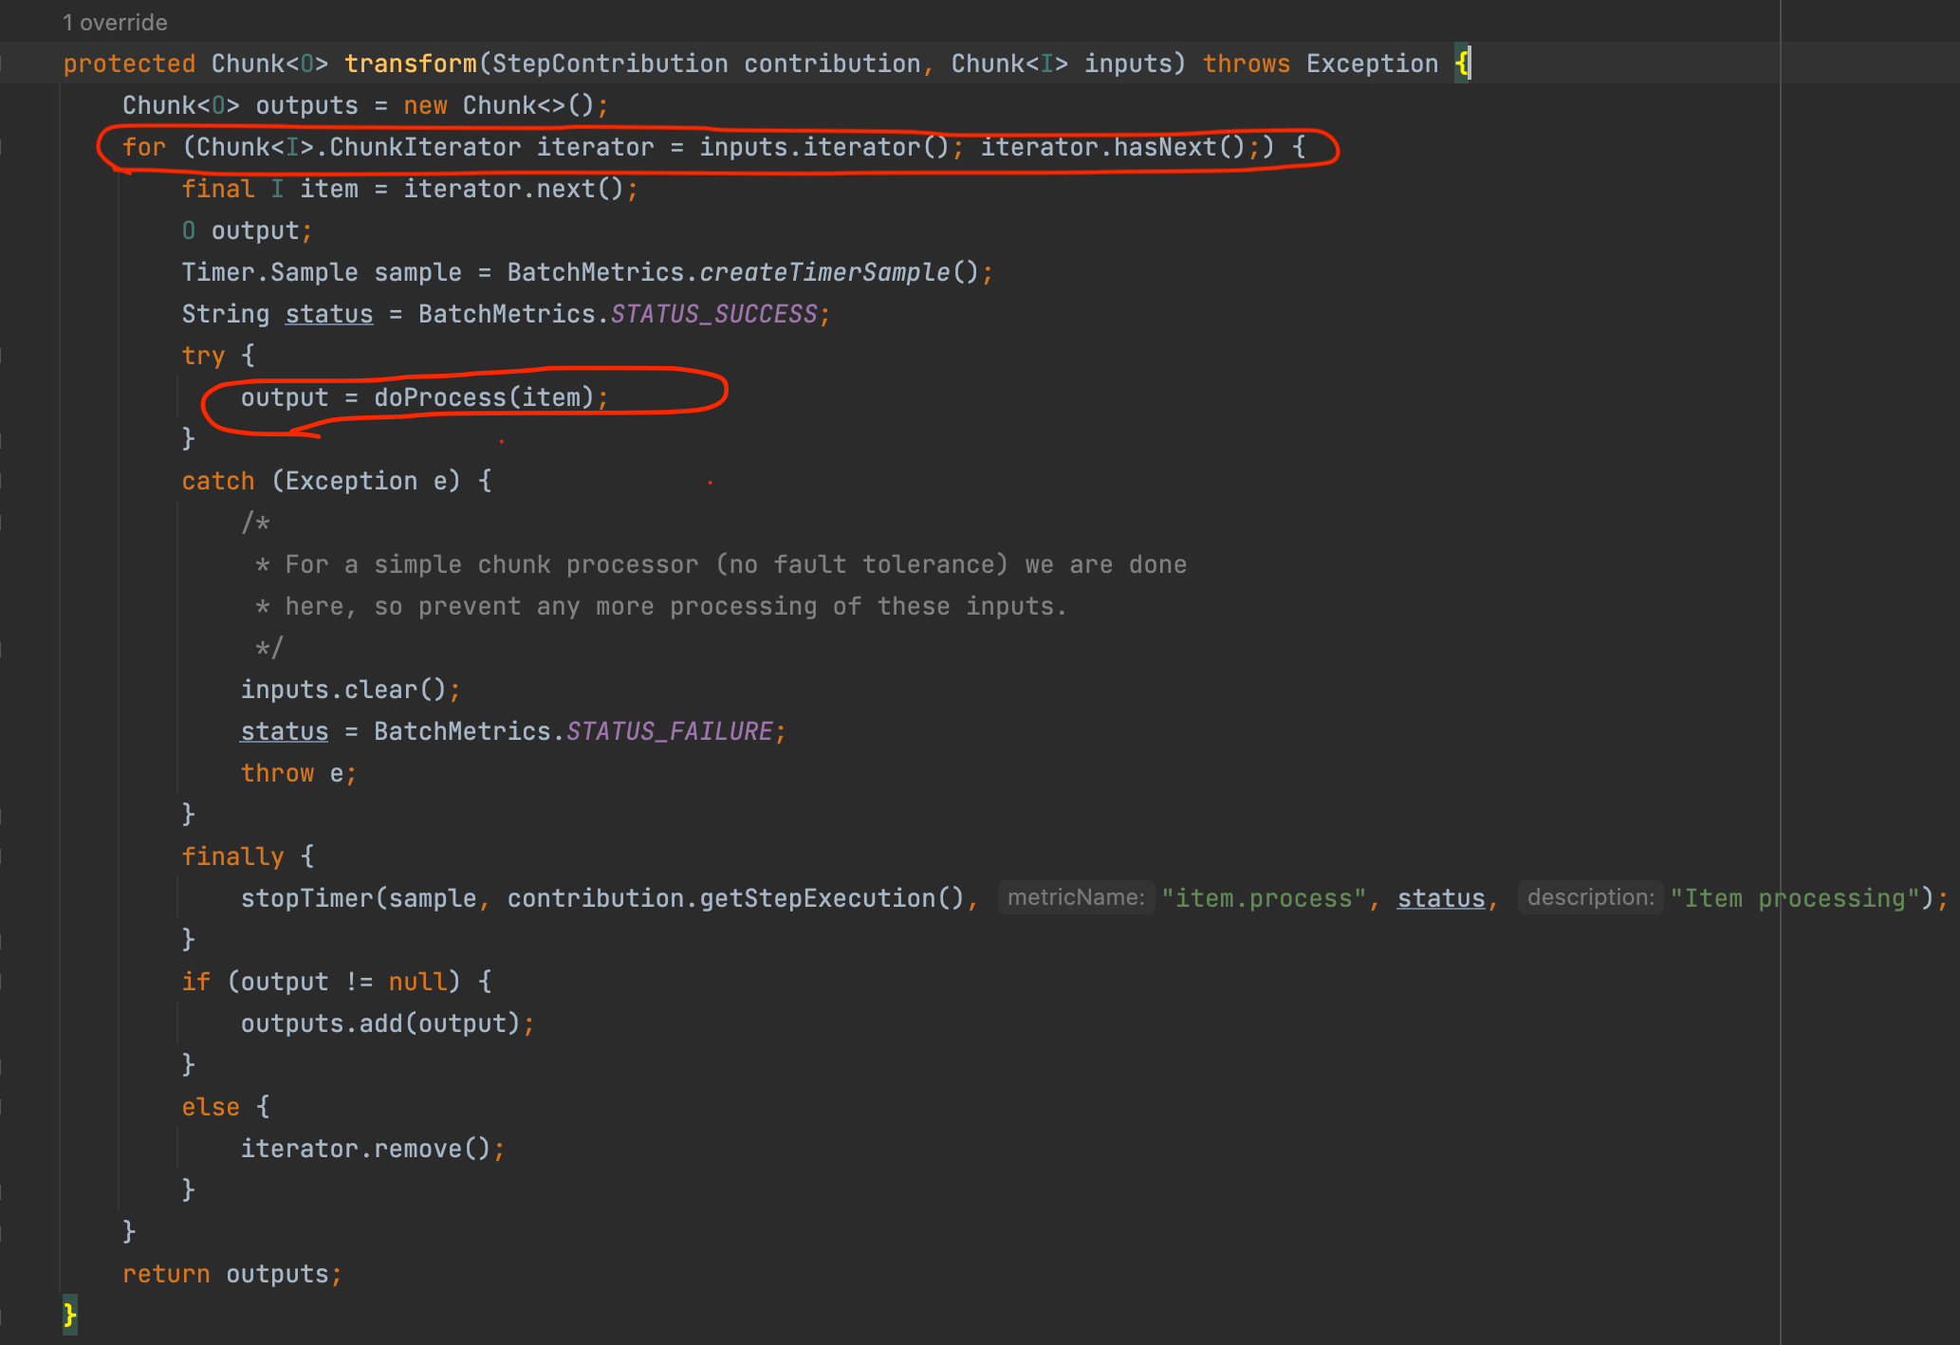Click the catch keyword
This screenshot has height=1345, width=1960.
point(217,481)
